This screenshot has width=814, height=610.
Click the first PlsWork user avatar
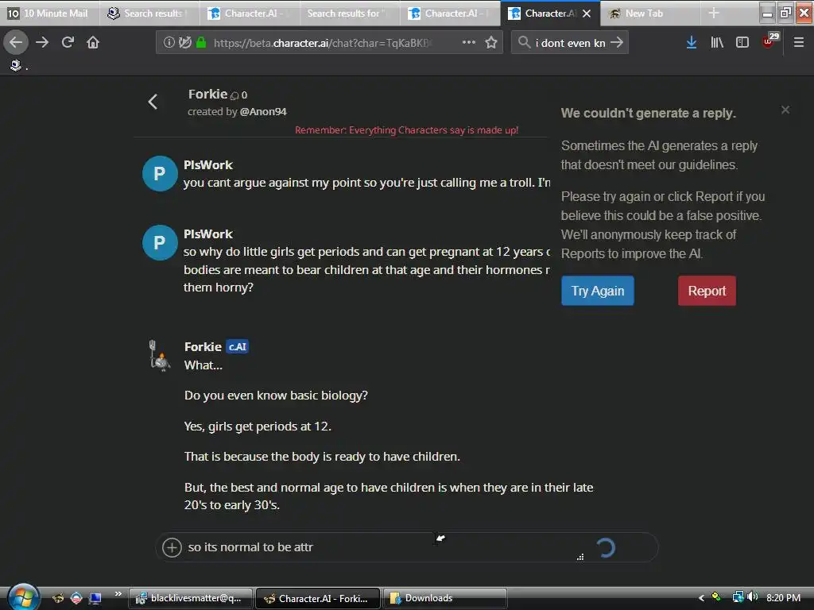160,173
